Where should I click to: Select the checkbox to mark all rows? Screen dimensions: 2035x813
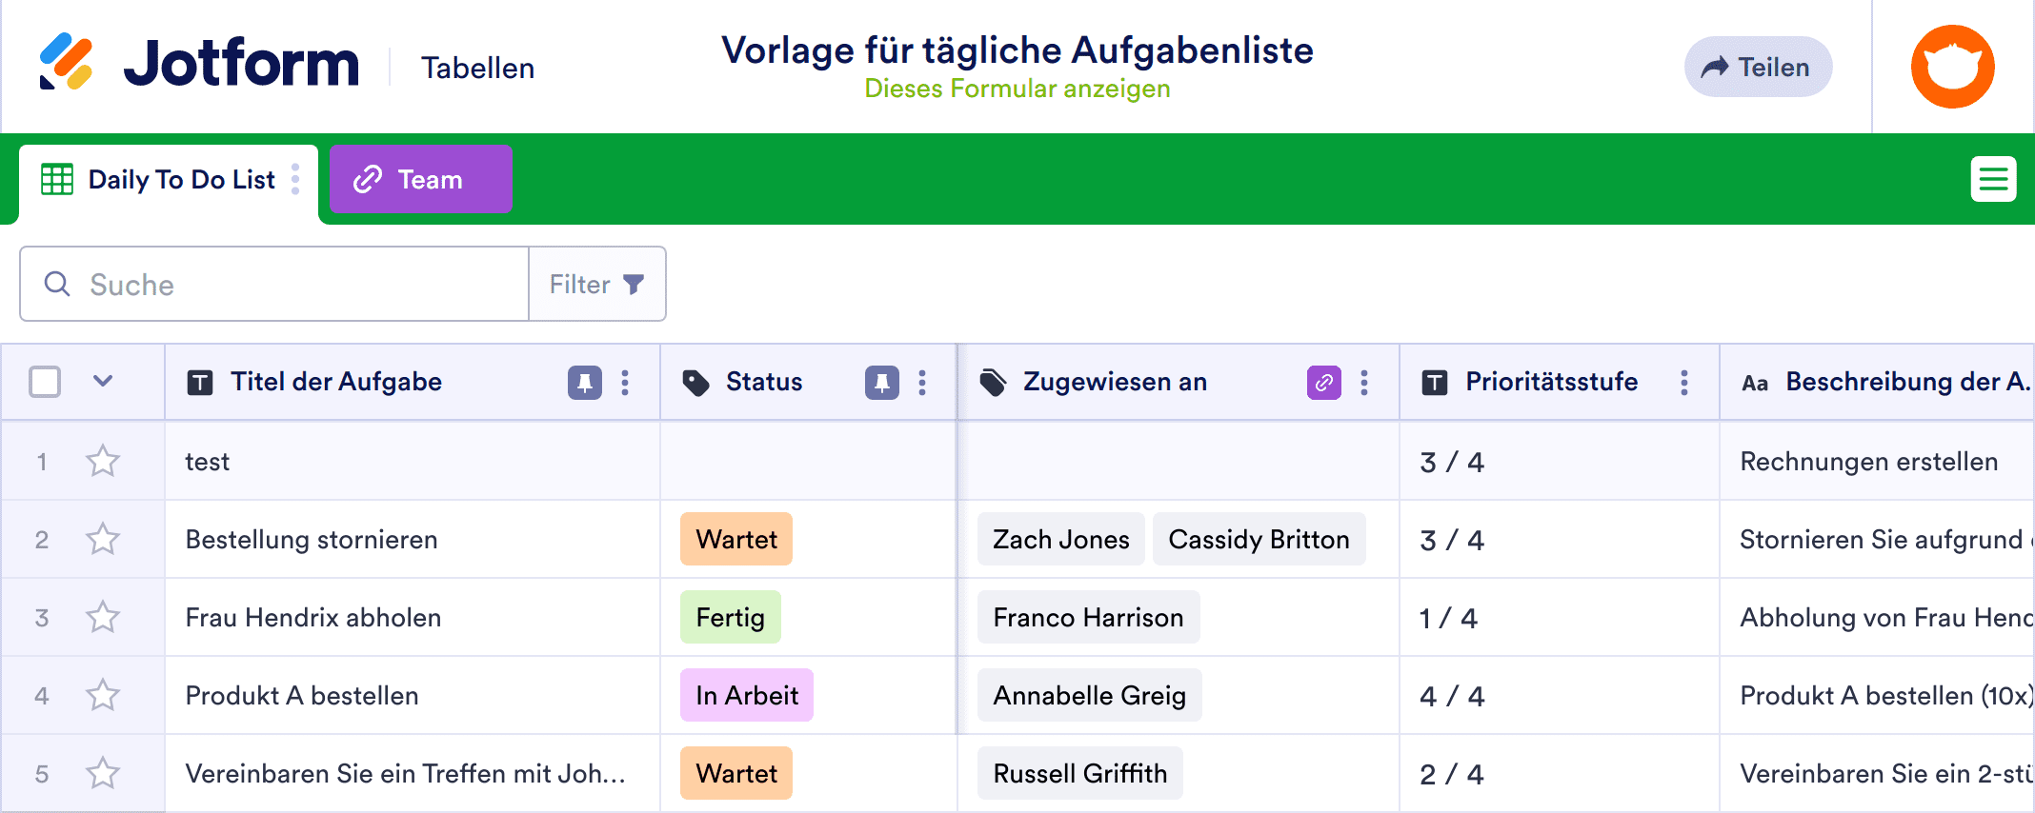[x=44, y=382]
